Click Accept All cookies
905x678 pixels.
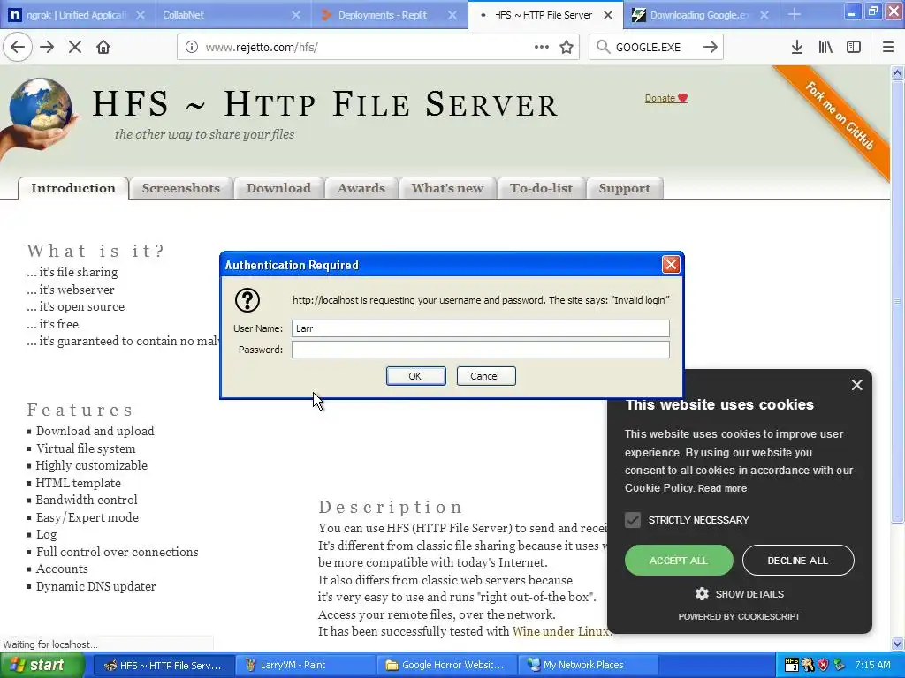(679, 561)
